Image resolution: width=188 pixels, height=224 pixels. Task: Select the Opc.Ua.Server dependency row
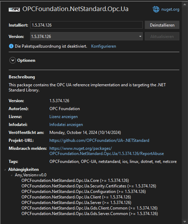tap(76, 203)
